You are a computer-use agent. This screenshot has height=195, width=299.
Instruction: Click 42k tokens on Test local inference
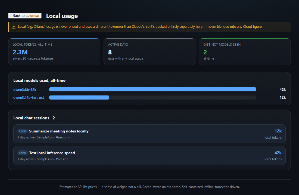point(278,153)
